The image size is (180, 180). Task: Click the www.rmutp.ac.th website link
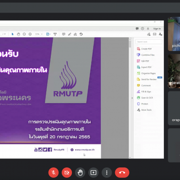[85, 150]
